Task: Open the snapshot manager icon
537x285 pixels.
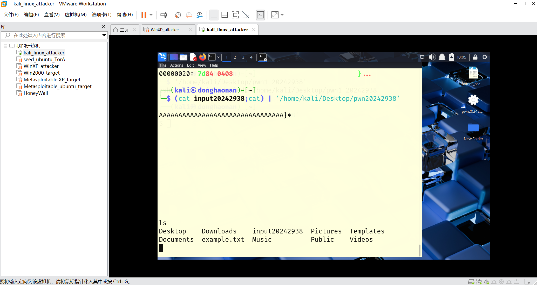Action: (199, 15)
